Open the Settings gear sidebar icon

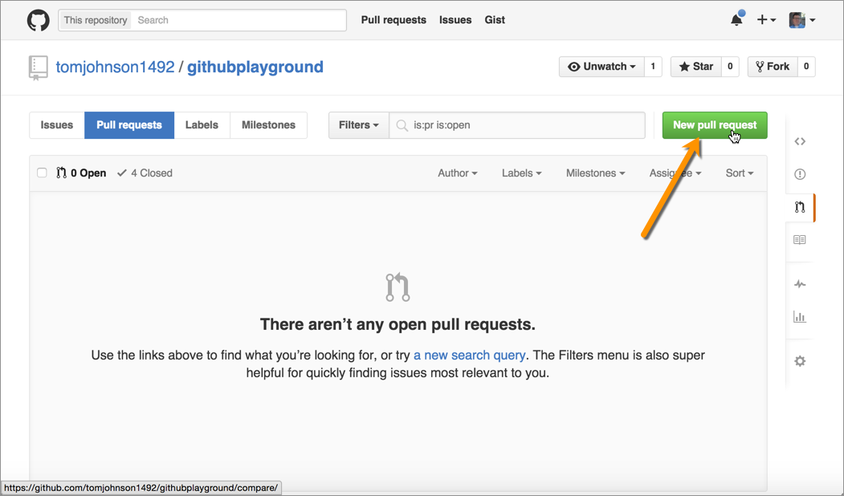pyautogui.click(x=800, y=361)
